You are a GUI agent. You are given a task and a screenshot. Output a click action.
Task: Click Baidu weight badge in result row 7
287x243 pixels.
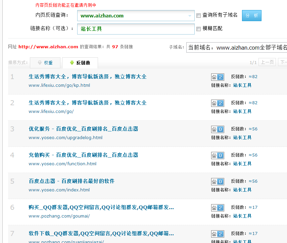[218, 234]
